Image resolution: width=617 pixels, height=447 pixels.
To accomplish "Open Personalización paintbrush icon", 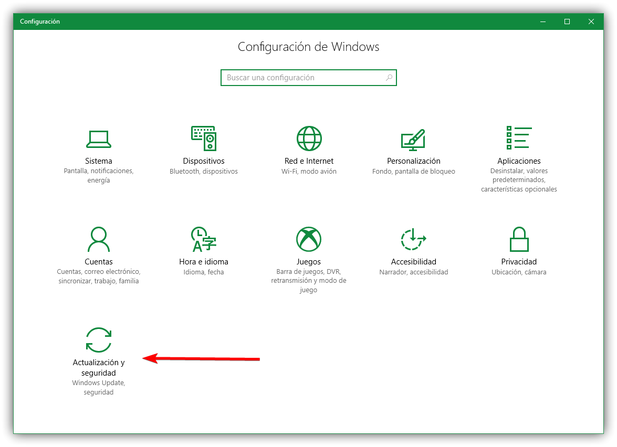I will 413,139.
